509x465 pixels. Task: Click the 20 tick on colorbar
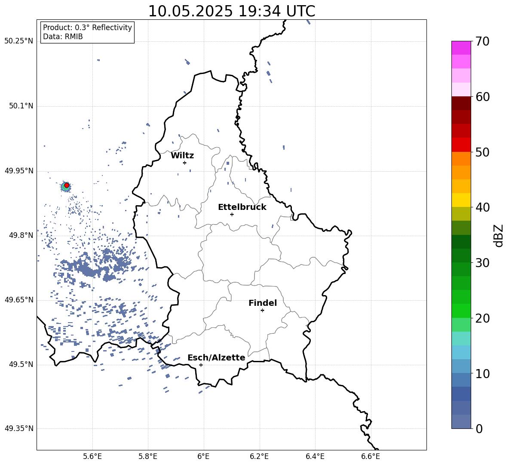tap(482, 318)
